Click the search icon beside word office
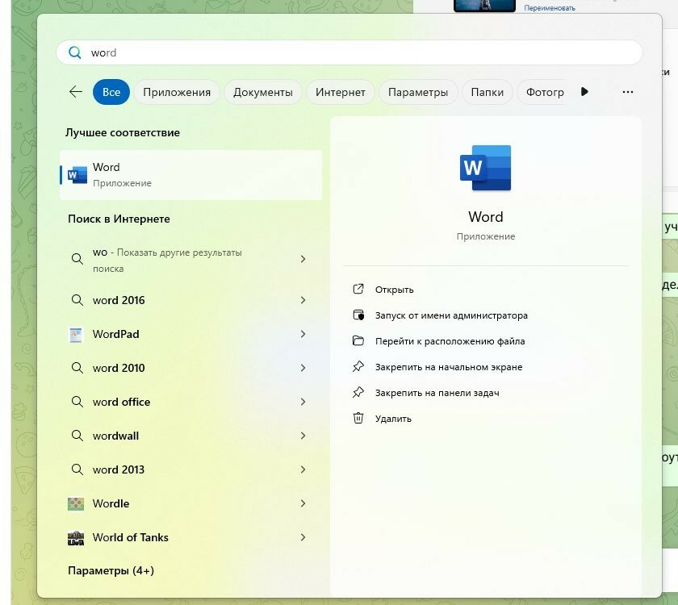Viewport: 678px width, 605px height. click(x=77, y=402)
